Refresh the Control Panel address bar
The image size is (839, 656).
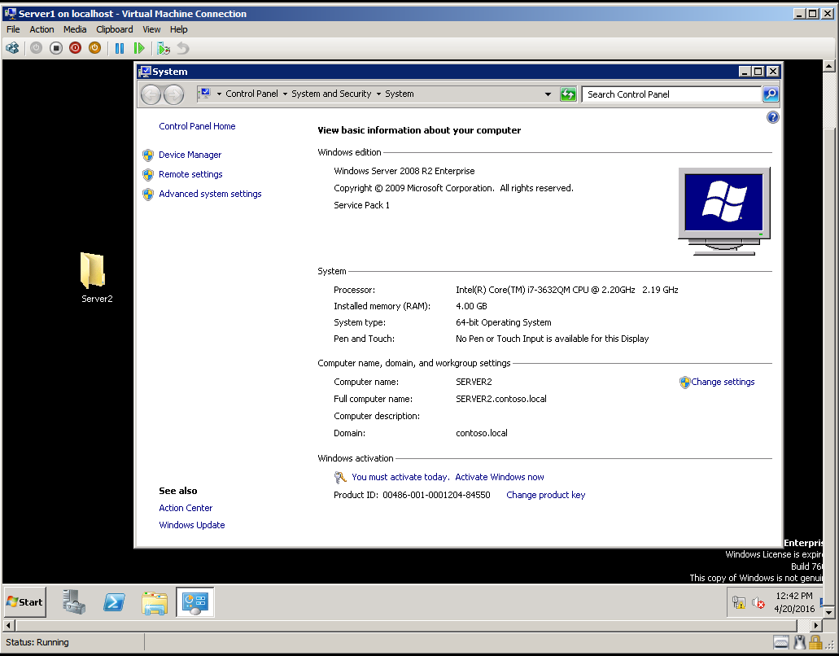(568, 94)
